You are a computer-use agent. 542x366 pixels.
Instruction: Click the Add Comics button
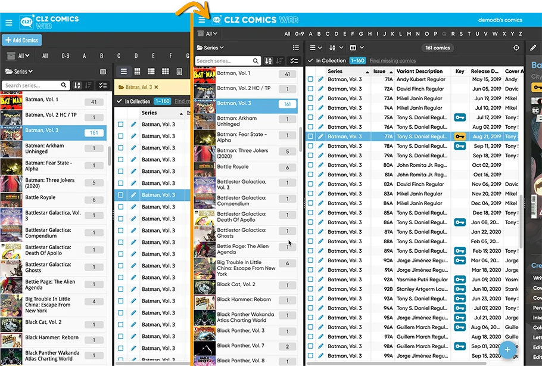[x=22, y=40]
